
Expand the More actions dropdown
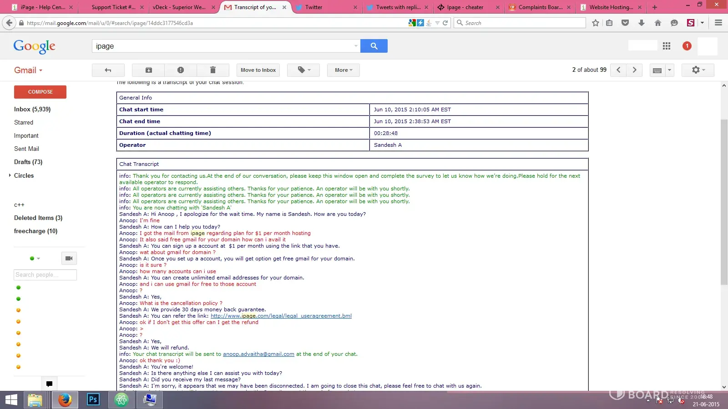coord(343,70)
